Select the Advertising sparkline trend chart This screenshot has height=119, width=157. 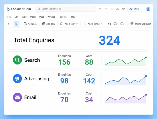coord(126,80)
